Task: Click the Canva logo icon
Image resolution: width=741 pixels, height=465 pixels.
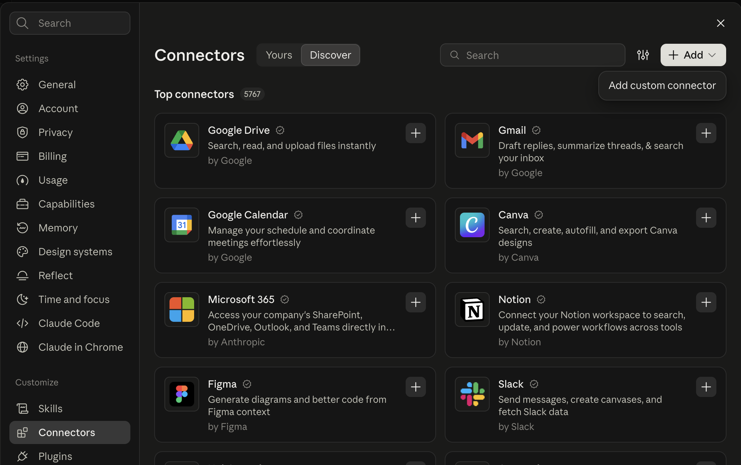Action: (x=472, y=225)
